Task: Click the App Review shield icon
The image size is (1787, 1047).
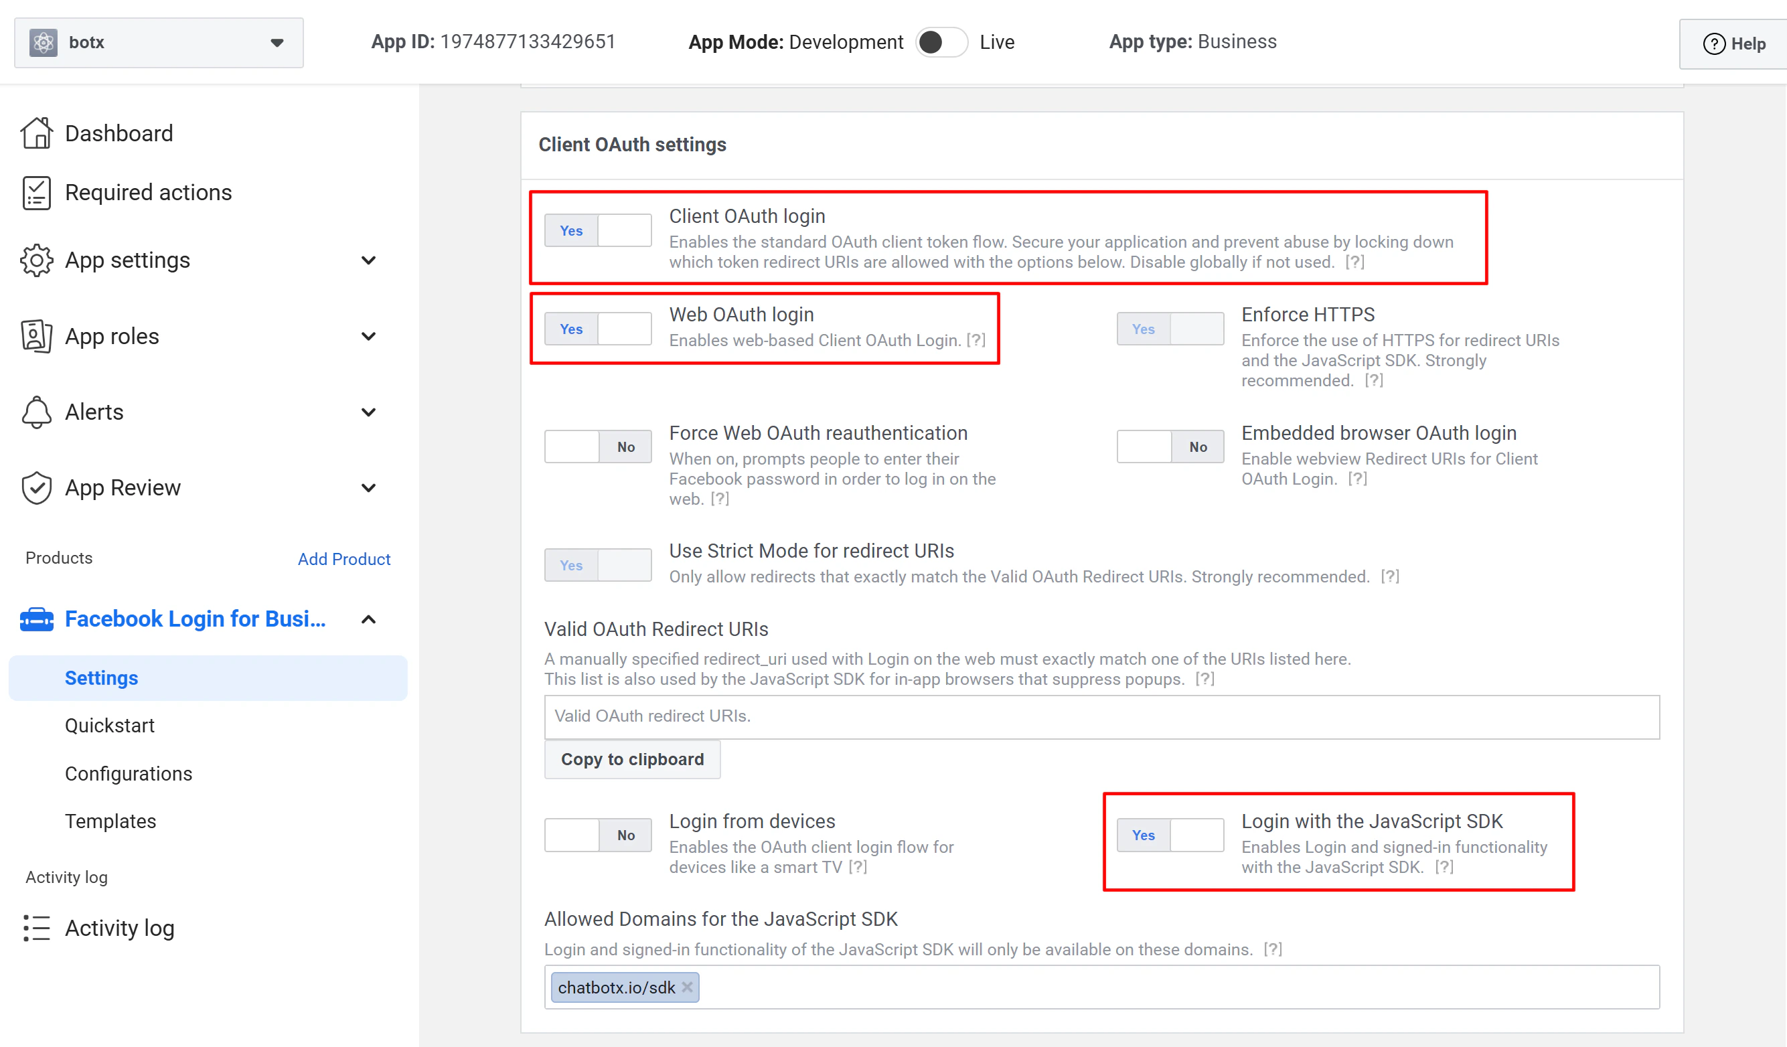Action: (x=36, y=488)
